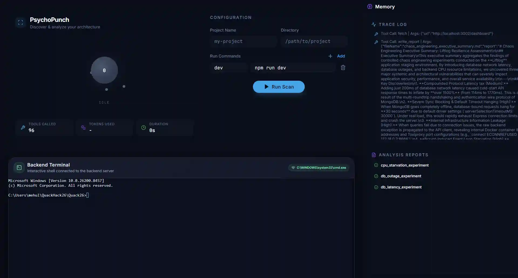Click the CONFIGURATION section heading
The image size is (518, 278).
click(x=231, y=17)
